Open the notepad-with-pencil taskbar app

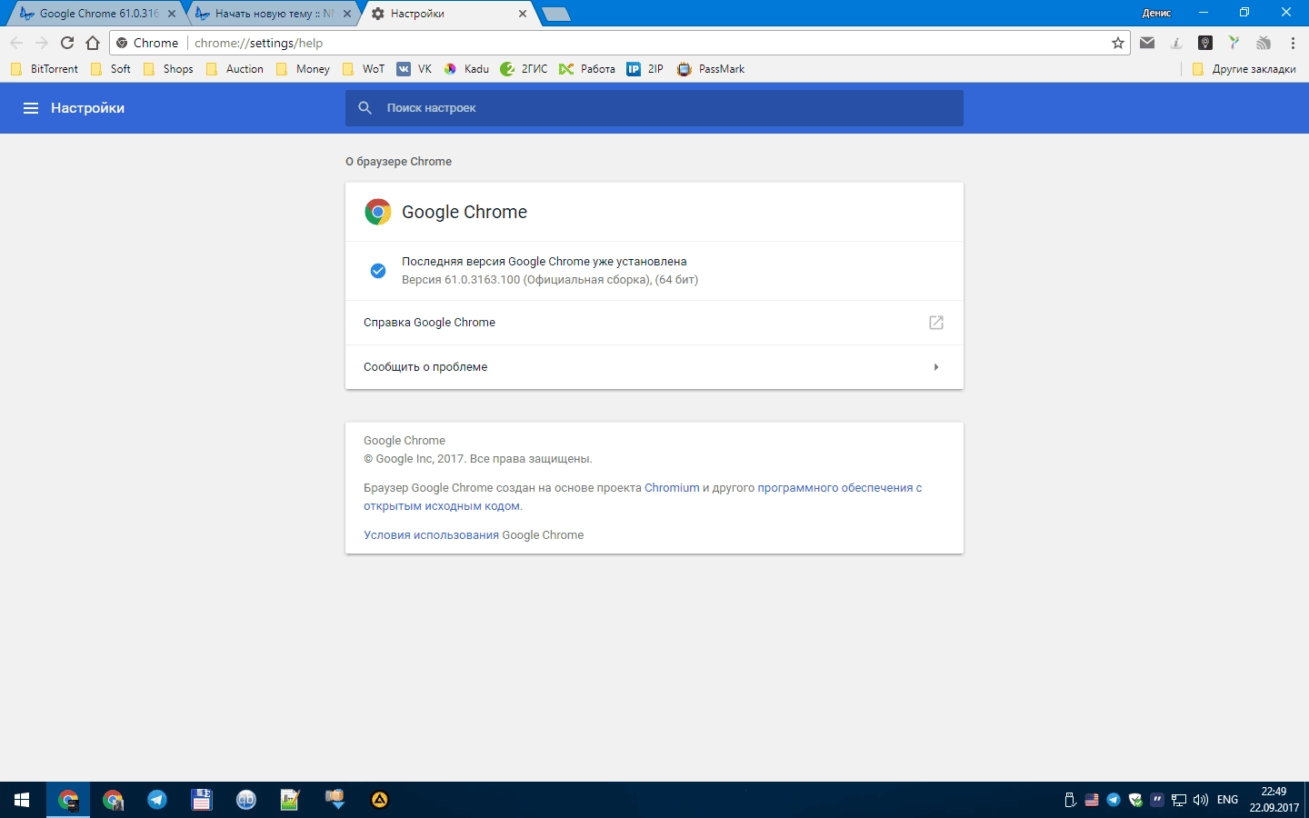pyautogui.click(x=291, y=800)
